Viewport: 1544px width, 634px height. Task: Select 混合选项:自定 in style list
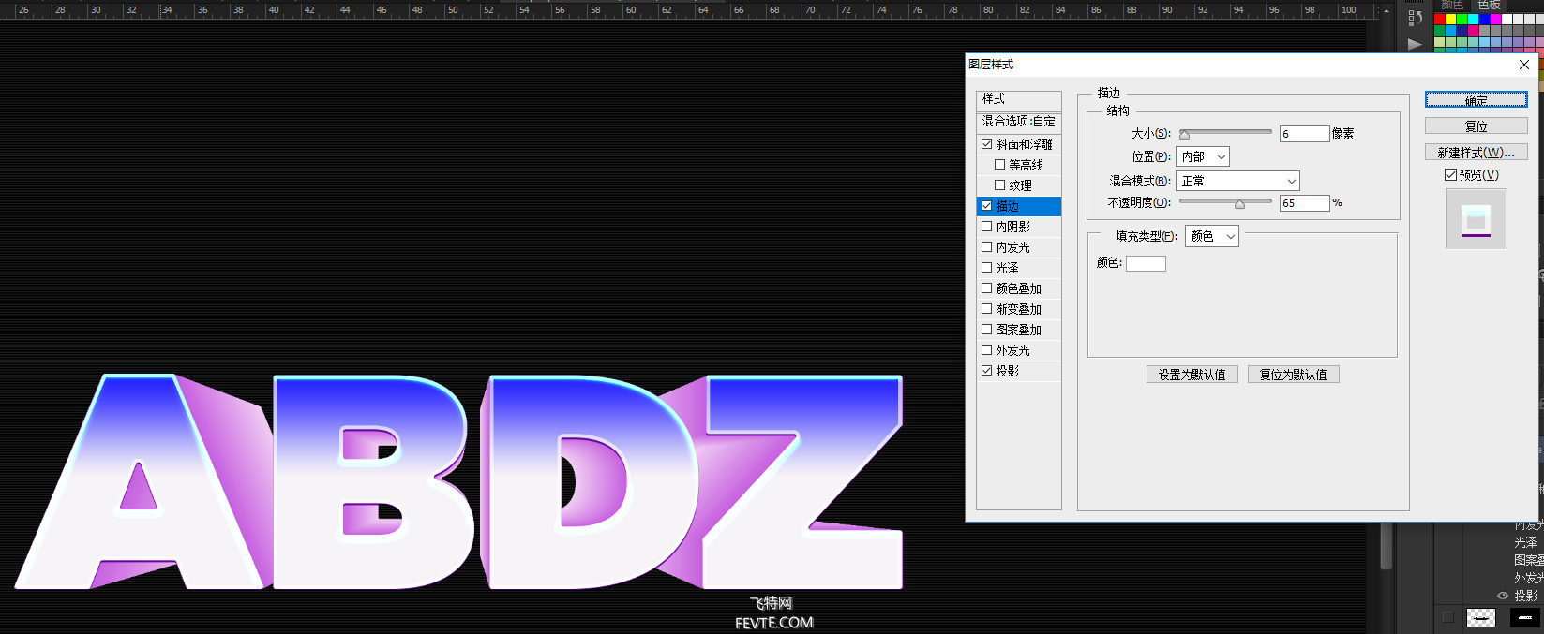(x=1019, y=122)
